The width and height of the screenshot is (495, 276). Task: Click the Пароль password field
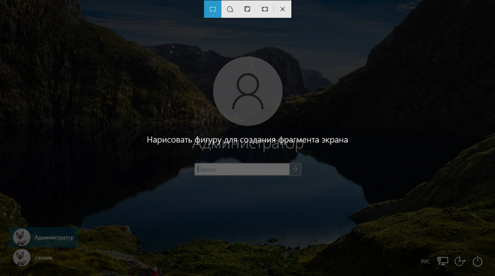pyautogui.click(x=242, y=169)
